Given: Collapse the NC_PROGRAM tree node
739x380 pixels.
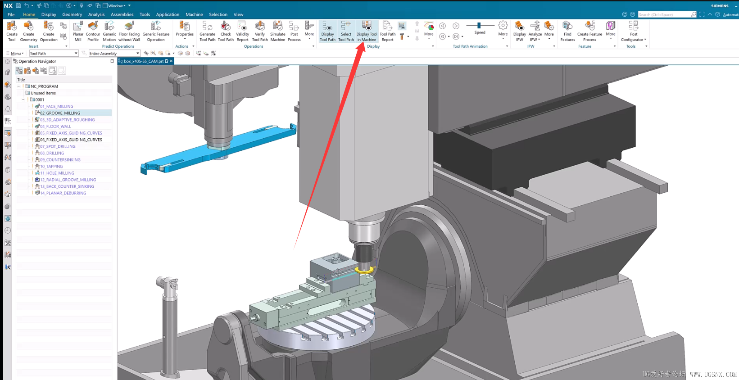Looking at the screenshot, I should point(19,86).
